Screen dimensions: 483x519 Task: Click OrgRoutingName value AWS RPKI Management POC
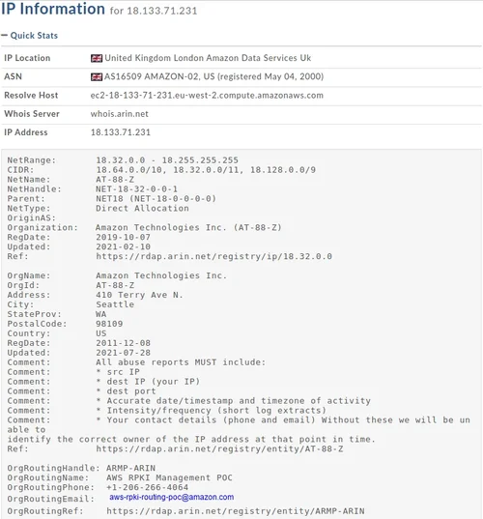tap(169, 478)
